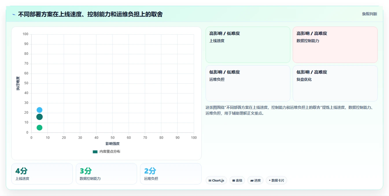
Task: Click the light blue scatter point
Action: (x=40, y=110)
